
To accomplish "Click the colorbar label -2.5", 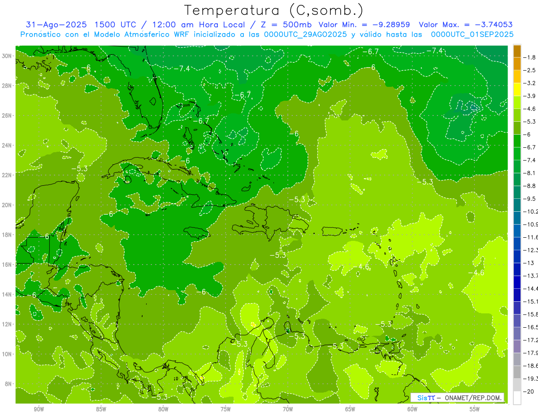I will coord(529,70).
